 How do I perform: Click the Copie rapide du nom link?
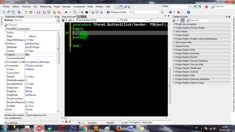pyautogui.click(x=36, y=115)
